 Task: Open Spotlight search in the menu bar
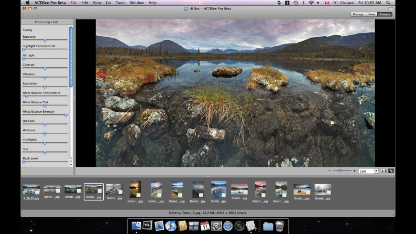click(388, 3)
